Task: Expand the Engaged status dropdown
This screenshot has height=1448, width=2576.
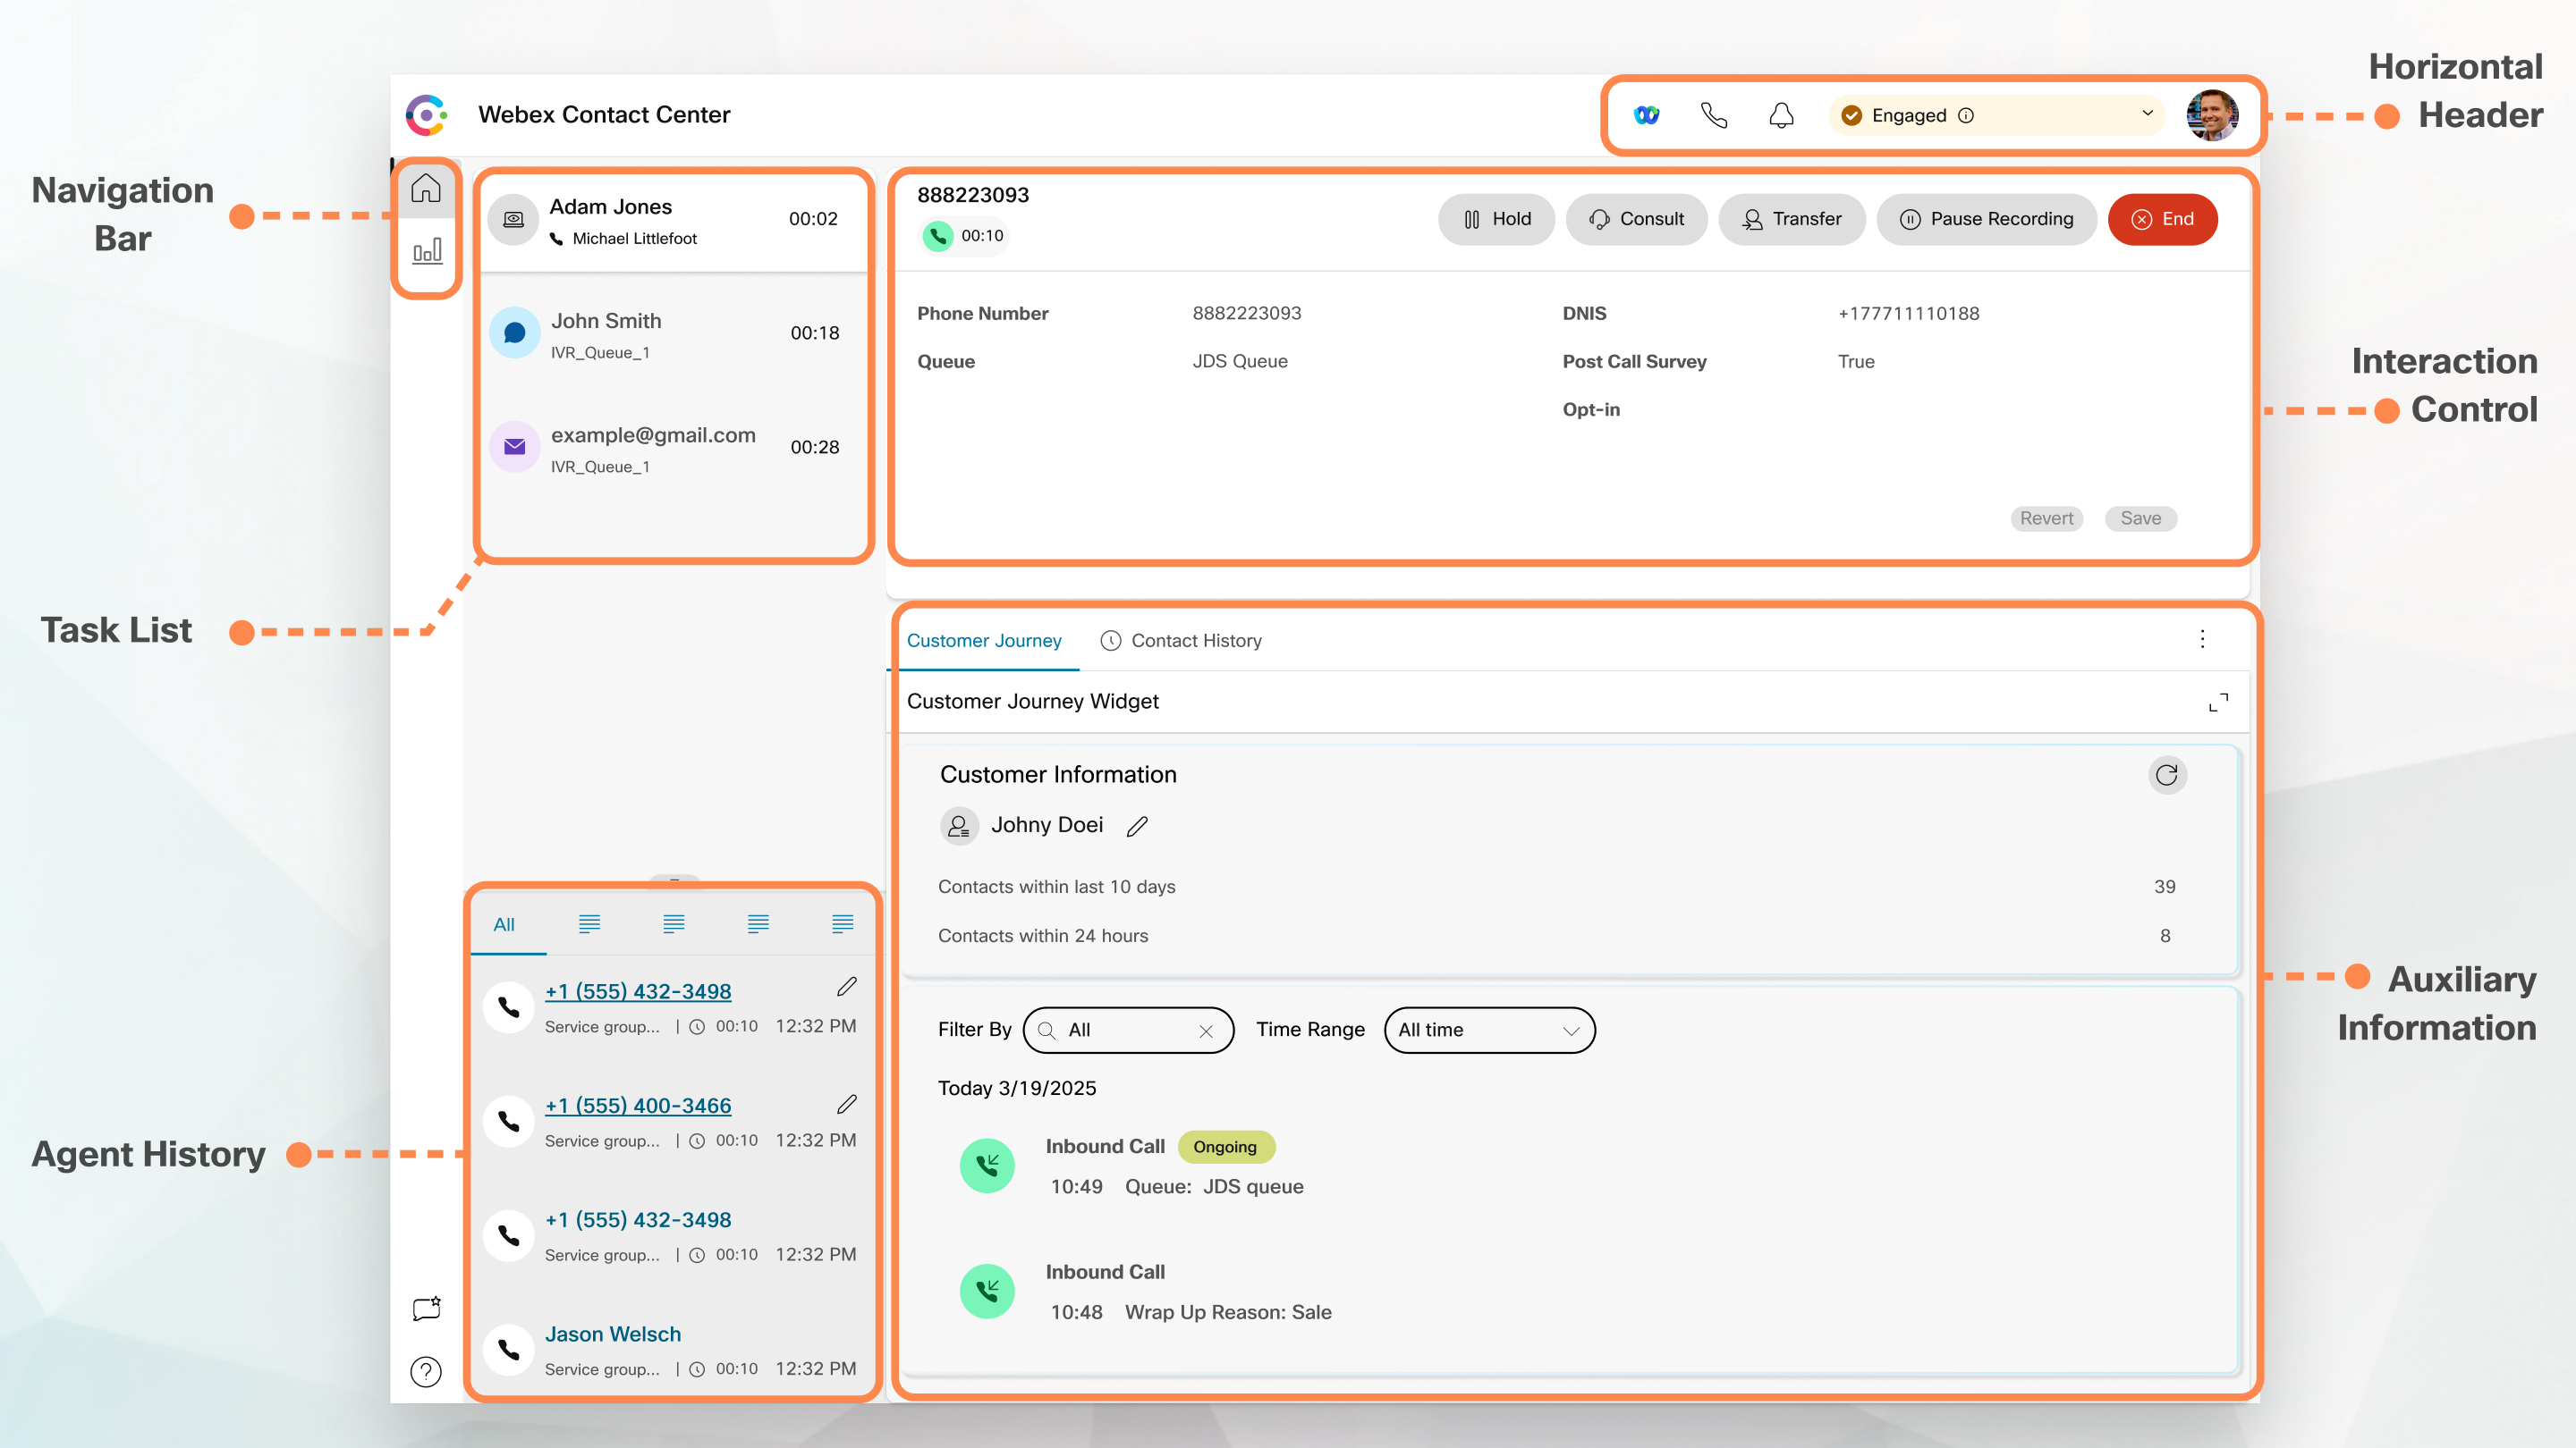Action: (2147, 114)
